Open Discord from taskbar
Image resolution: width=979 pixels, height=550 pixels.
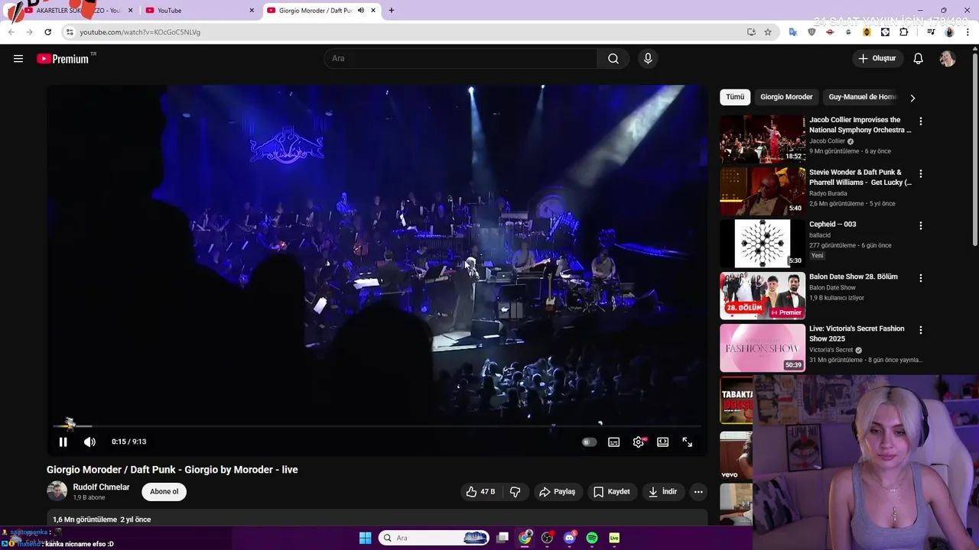point(569,538)
